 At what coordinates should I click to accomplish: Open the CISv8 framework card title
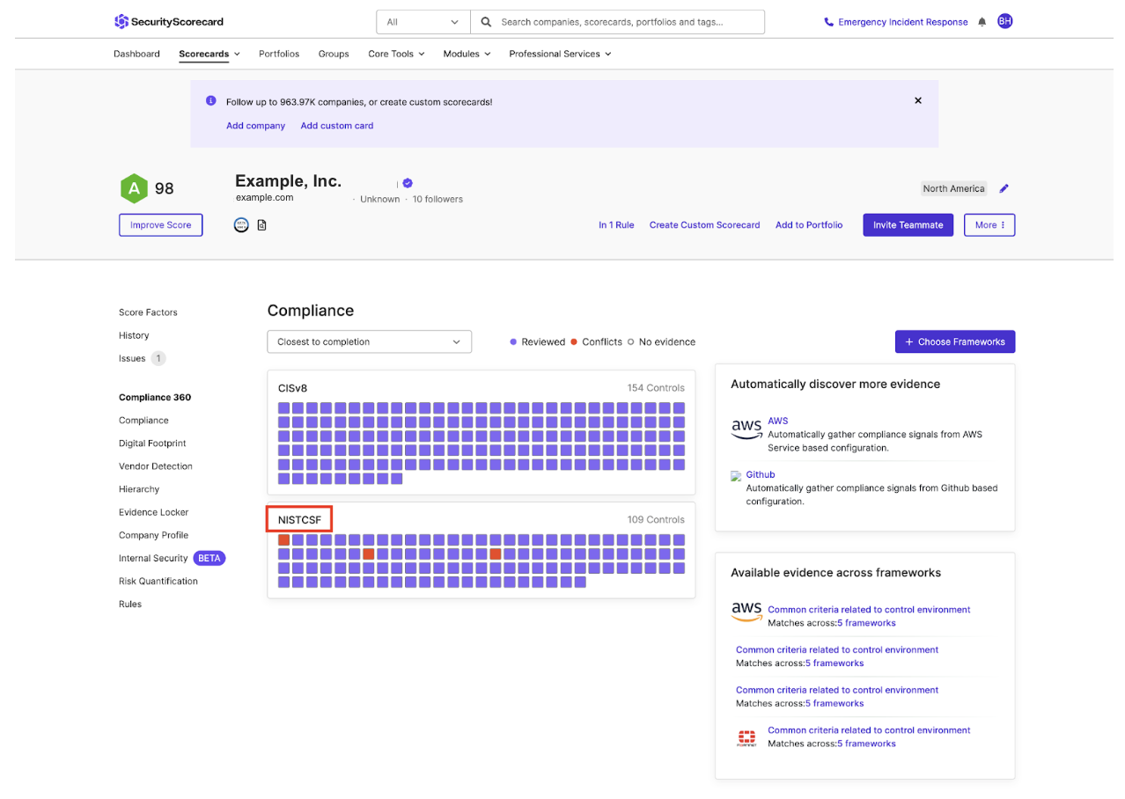tap(293, 388)
